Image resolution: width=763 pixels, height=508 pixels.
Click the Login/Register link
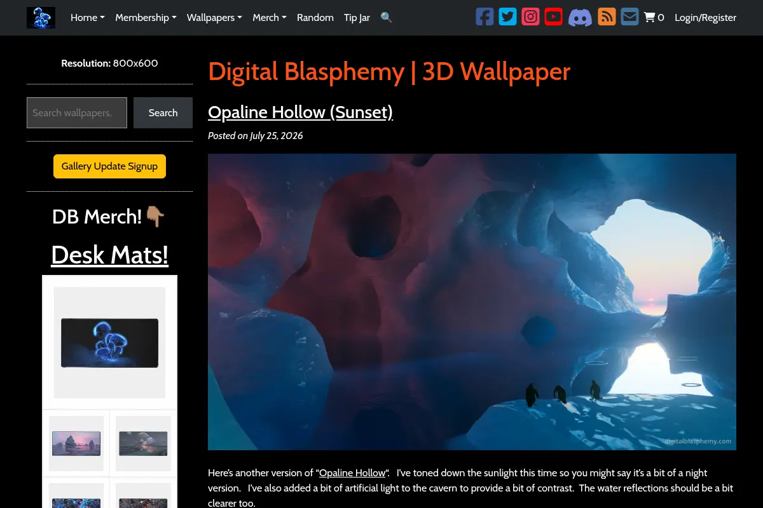coord(705,18)
